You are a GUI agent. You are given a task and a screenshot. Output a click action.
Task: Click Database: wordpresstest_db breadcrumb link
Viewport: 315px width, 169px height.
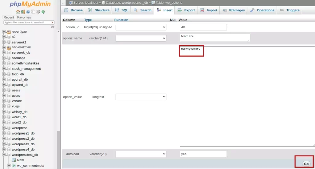click(x=127, y=2)
